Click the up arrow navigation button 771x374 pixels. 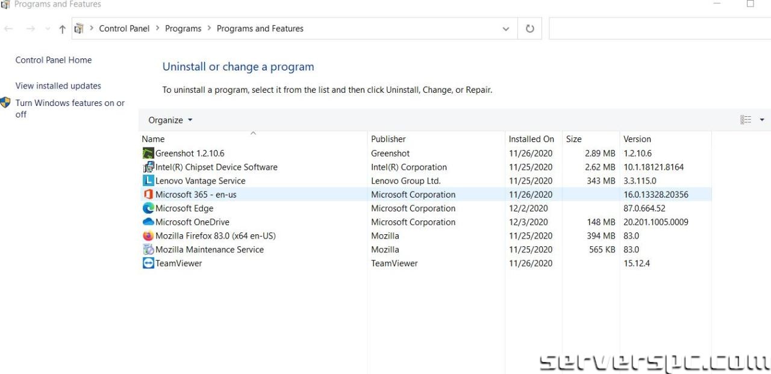point(62,29)
